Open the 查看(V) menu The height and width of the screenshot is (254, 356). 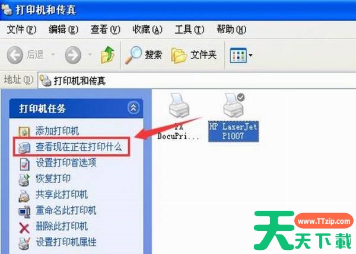click(106, 30)
